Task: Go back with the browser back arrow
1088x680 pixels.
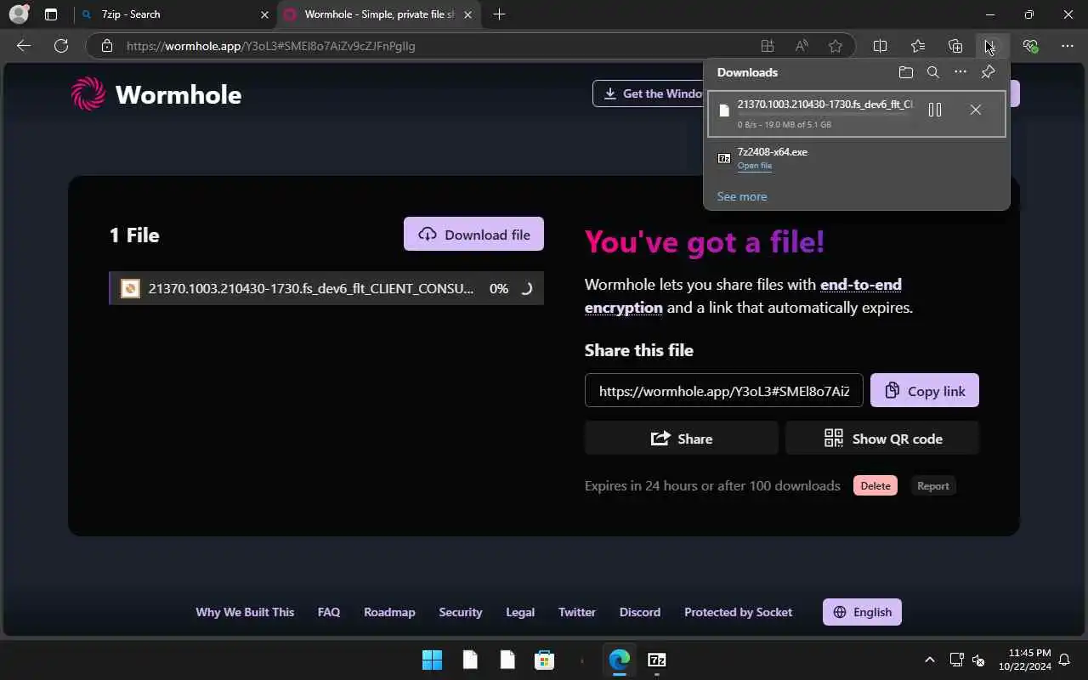Action: (x=24, y=46)
